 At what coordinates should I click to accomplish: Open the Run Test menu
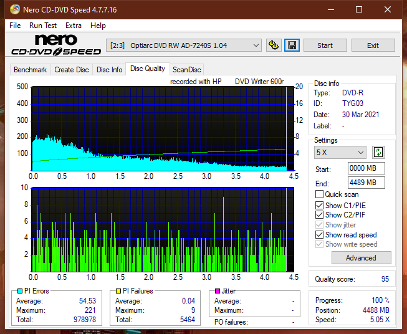(43, 26)
